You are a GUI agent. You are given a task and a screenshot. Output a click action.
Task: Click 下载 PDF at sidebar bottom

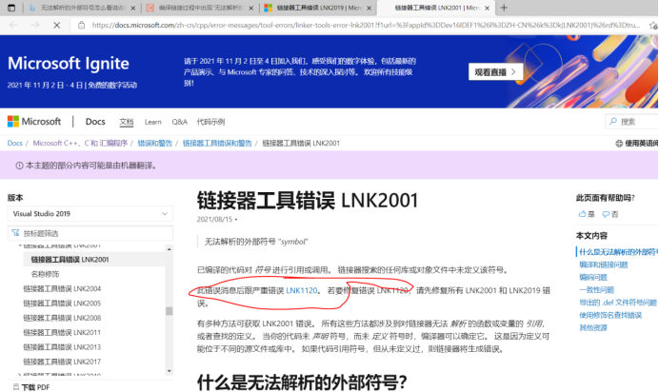coord(31,387)
